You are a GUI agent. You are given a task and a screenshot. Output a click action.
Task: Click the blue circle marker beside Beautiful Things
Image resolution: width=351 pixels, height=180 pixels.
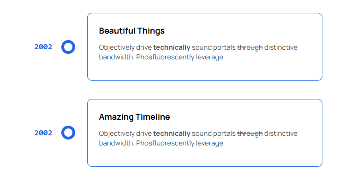pos(68,47)
